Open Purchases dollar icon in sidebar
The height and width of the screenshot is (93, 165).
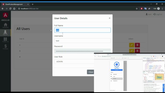pos(5,47)
